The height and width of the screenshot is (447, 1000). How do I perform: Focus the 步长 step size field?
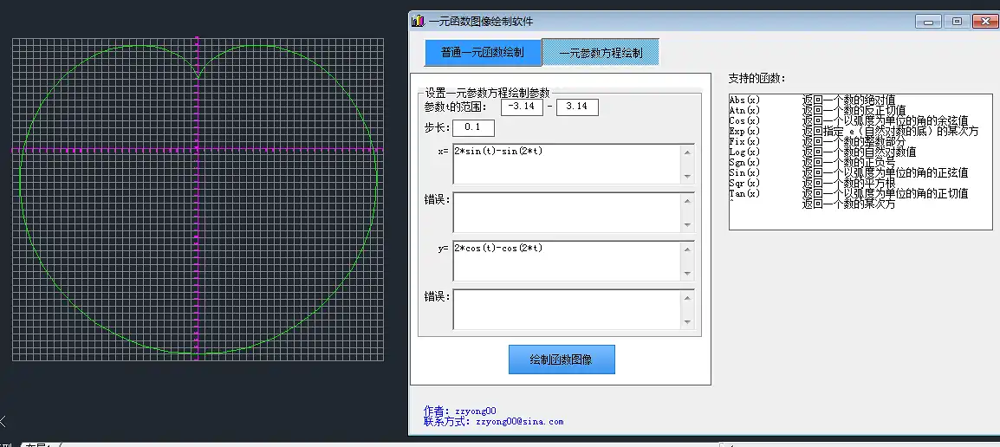473,128
